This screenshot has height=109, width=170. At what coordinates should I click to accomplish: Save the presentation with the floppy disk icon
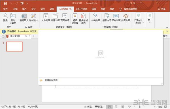pos(5,3)
